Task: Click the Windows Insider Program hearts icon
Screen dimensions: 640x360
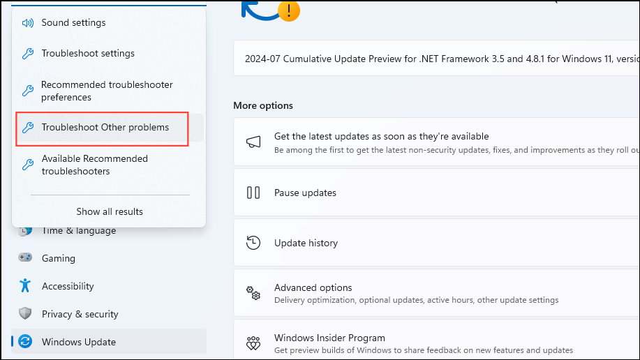Action: click(x=253, y=343)
